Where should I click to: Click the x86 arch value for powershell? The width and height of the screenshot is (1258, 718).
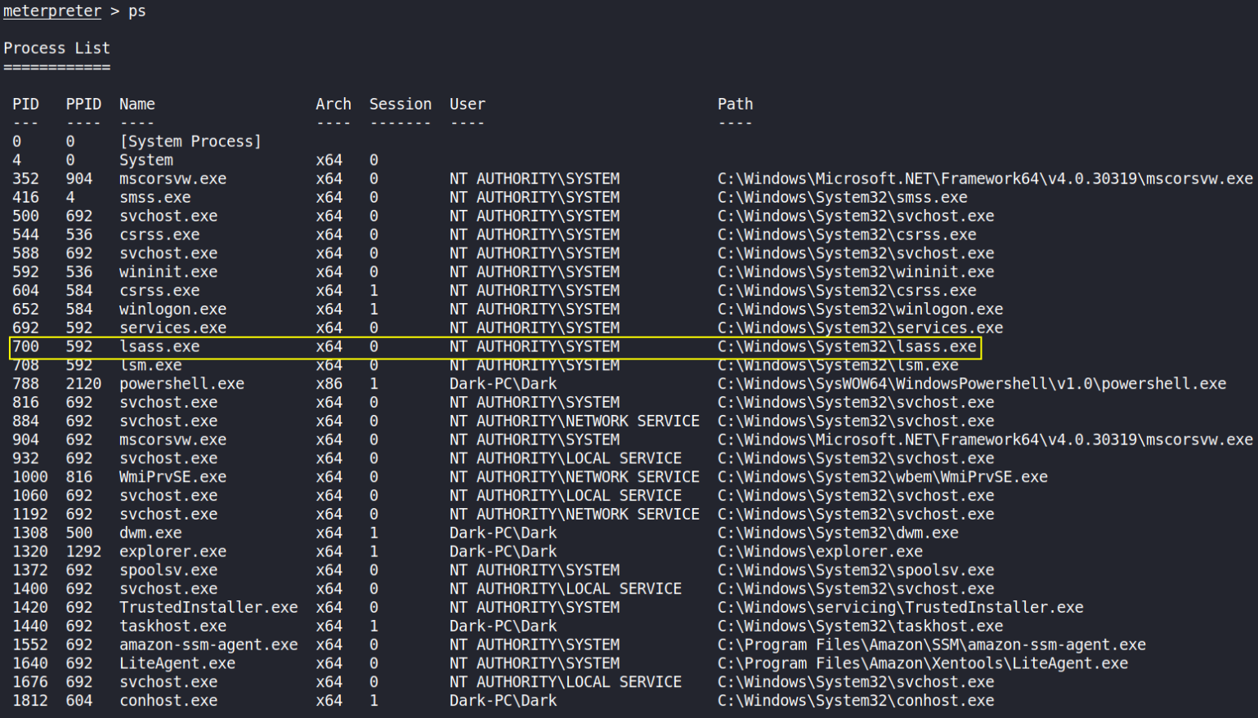coord(329,384)
